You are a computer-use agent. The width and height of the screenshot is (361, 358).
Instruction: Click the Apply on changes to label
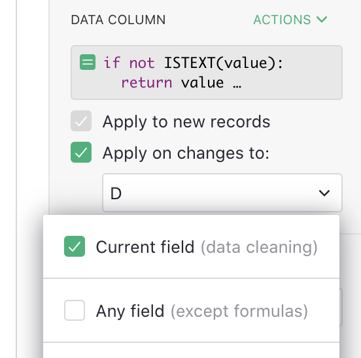tap(186, 153)
